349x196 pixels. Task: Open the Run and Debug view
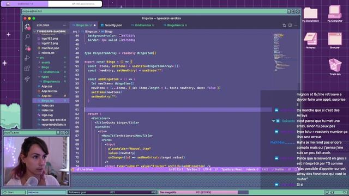coord(27,58)
